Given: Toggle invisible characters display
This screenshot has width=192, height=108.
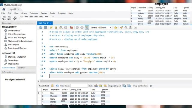Looking at the screenshot, I should click(x=131, y=28).
